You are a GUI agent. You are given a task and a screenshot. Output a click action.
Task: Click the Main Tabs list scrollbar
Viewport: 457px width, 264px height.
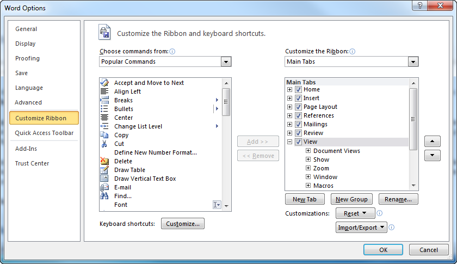click(x=413, y=119)
